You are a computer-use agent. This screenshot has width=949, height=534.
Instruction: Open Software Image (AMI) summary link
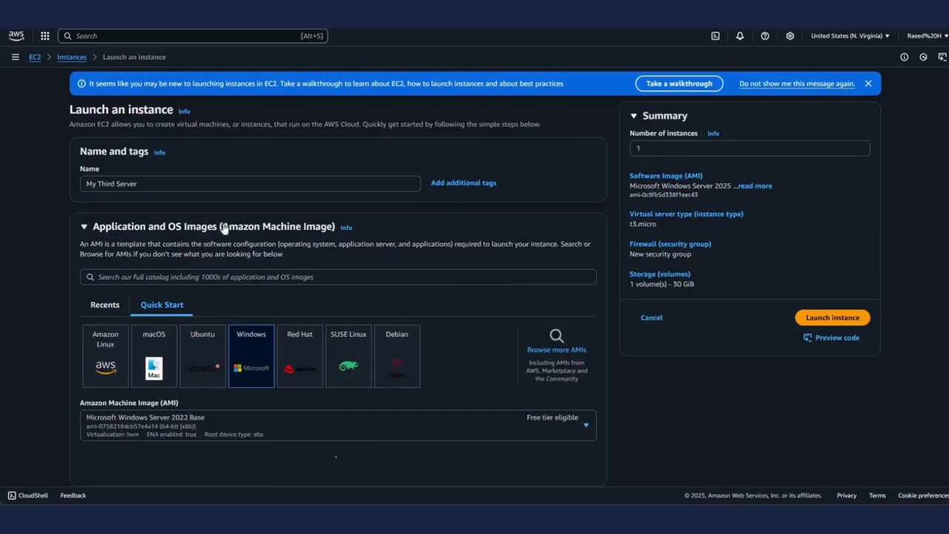point(666,176)
